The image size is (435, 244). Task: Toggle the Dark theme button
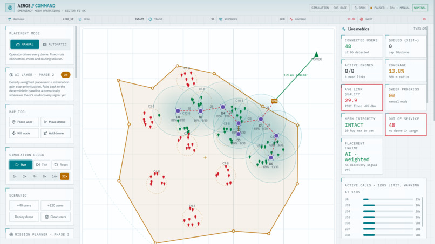360,8
